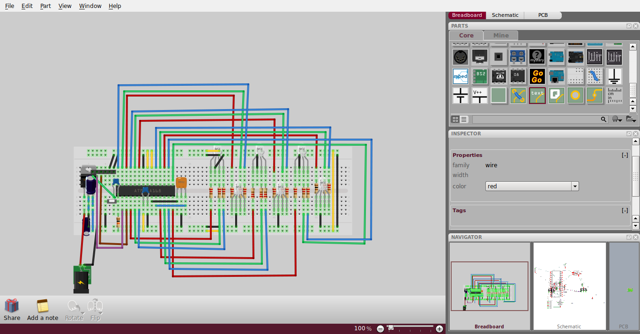Collapse the Properties section using its [-] control

coord(625,155)
